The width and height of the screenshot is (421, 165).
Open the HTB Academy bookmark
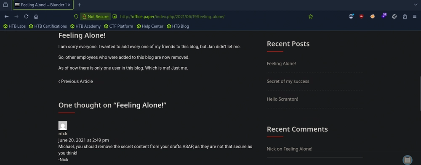pos(85,26)
